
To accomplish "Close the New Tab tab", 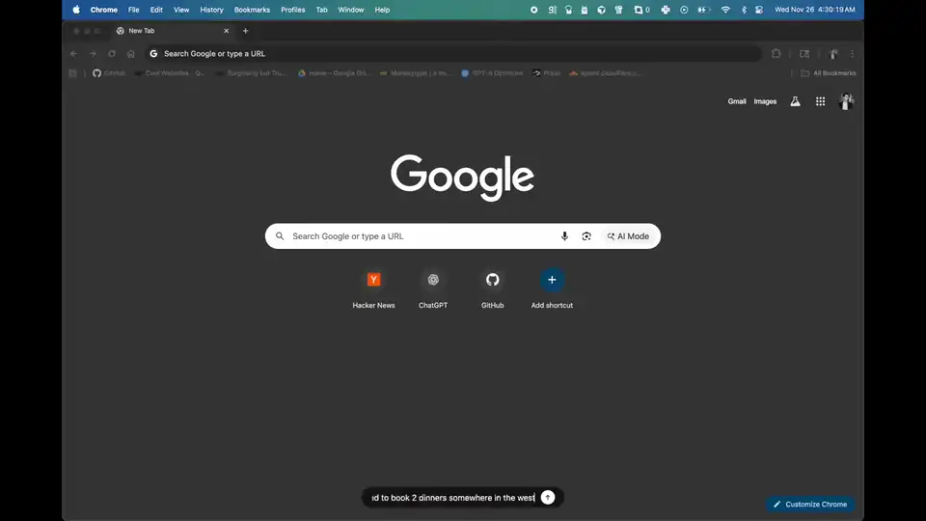I will pos(226,31).
